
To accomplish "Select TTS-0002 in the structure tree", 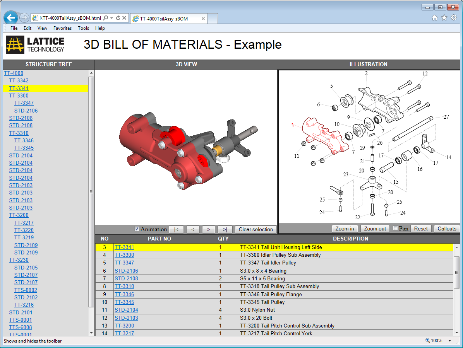I will coord(26,290).
